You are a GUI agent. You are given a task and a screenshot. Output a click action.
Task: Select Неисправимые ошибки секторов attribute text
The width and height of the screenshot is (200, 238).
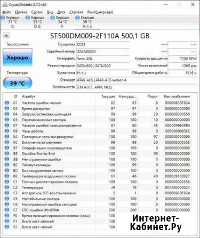tap(49, 204)
